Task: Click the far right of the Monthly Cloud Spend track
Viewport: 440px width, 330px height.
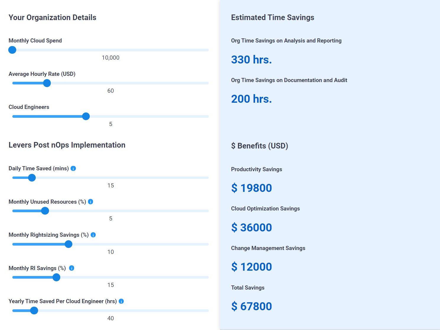Action: pyautogui.click(x=207, y=50)
